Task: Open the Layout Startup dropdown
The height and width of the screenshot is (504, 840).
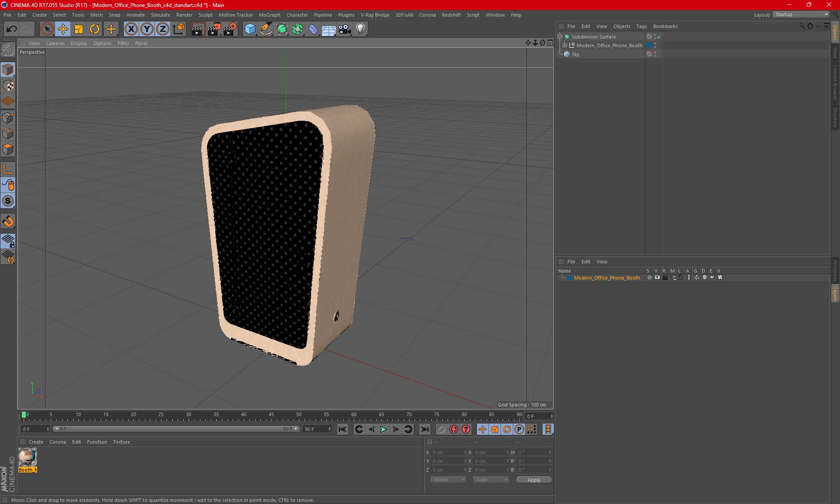Action: click(801, 14)
